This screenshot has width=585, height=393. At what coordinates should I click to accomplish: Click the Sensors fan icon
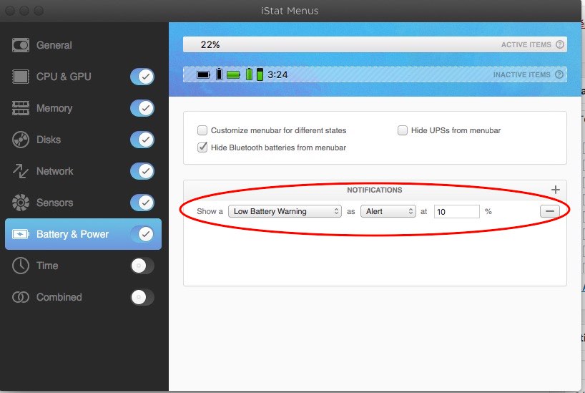coord(21,203)
